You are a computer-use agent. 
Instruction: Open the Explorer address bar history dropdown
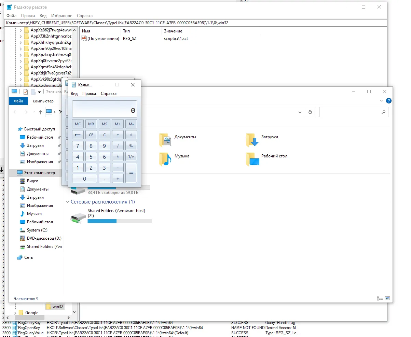point(300,112)
